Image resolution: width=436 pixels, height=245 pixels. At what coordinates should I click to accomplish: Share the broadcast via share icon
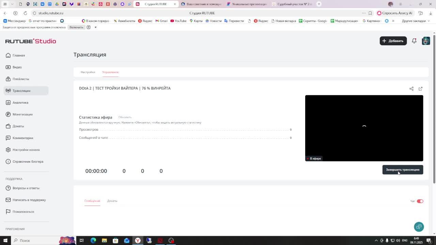[x=411, y=89]
